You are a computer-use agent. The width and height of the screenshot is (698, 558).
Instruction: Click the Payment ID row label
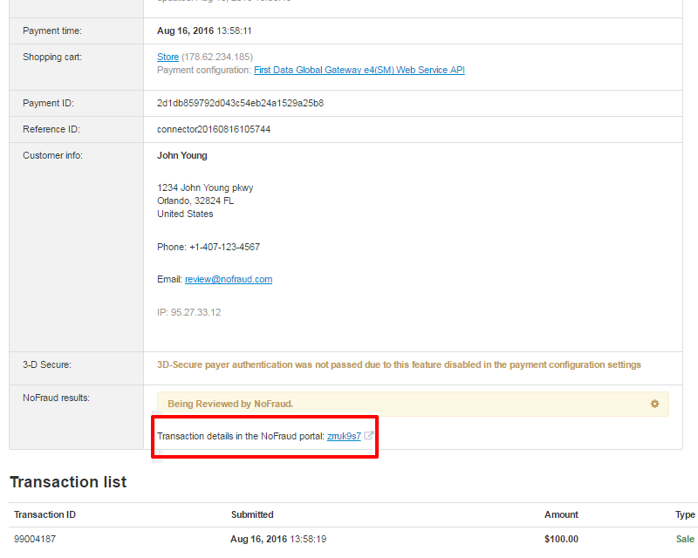pos(48,103)
